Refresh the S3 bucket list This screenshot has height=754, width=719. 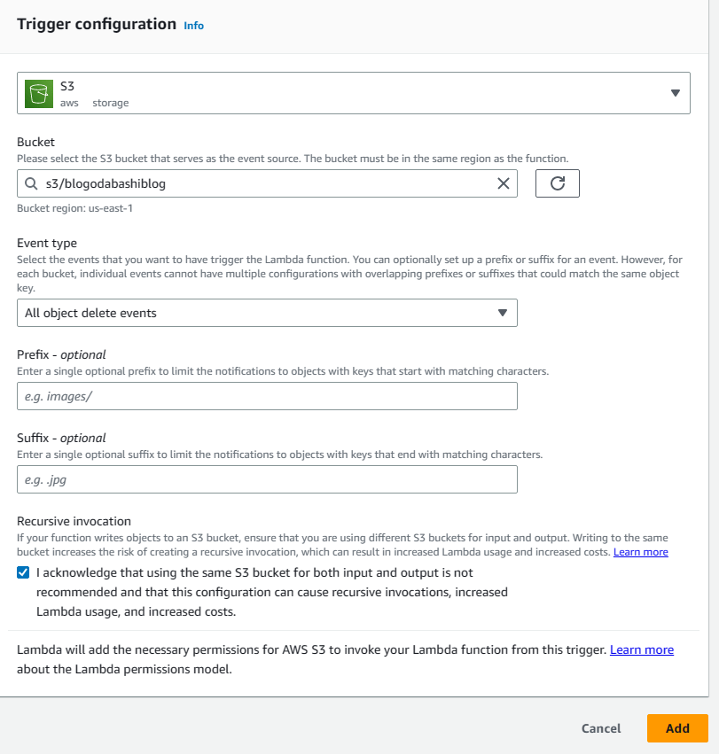coord(557,183)
